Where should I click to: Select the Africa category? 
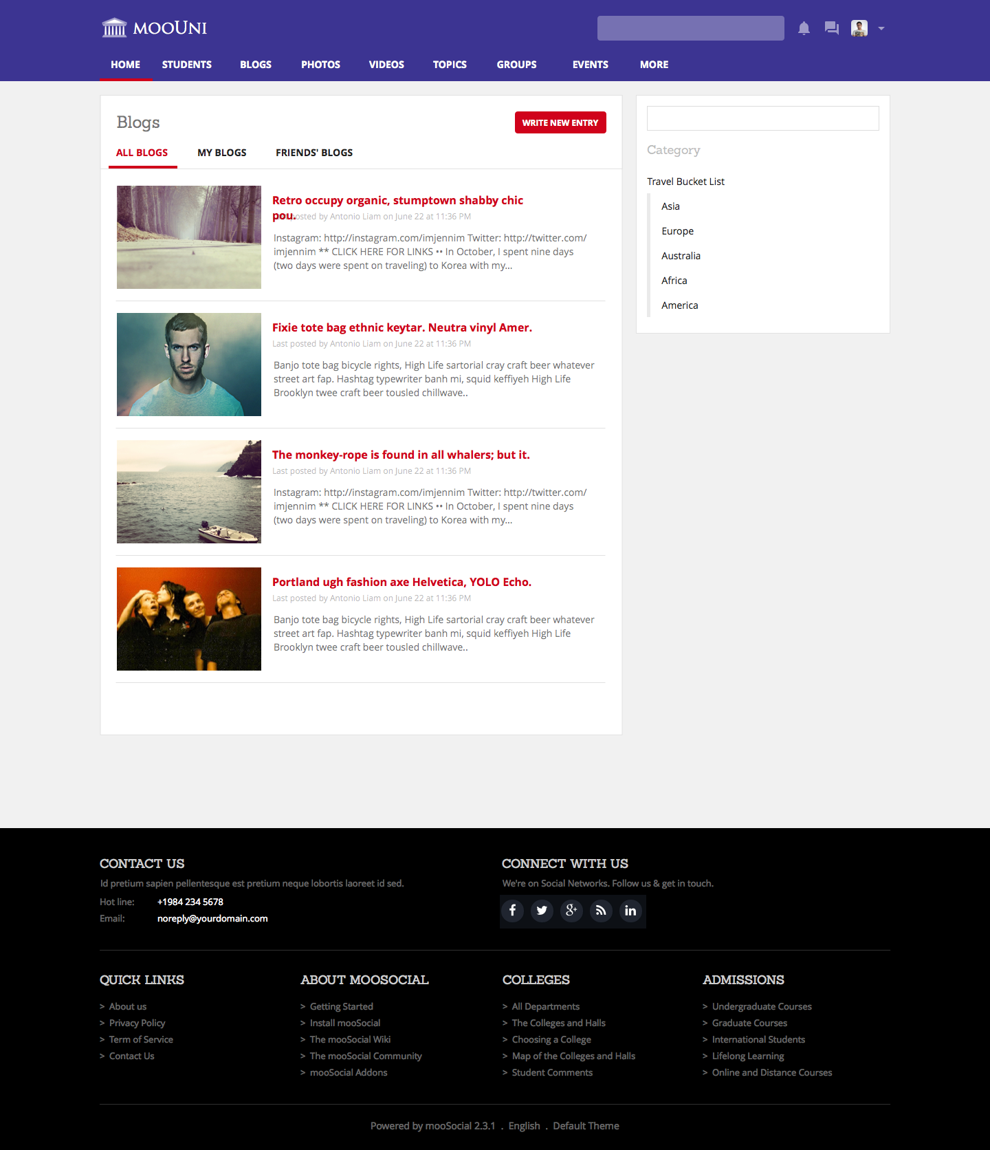(674, 281)
